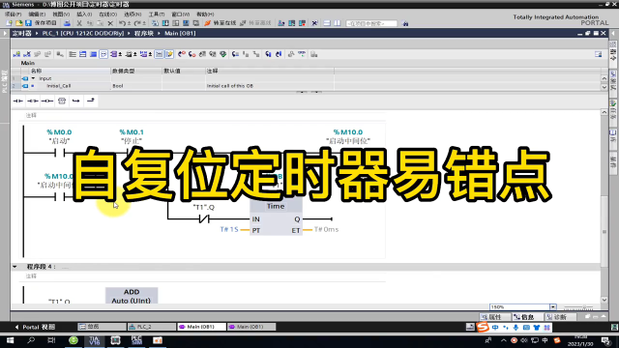Click the New project icon
619x348 pixels.
pyautogui.click(x=9, y=23)
